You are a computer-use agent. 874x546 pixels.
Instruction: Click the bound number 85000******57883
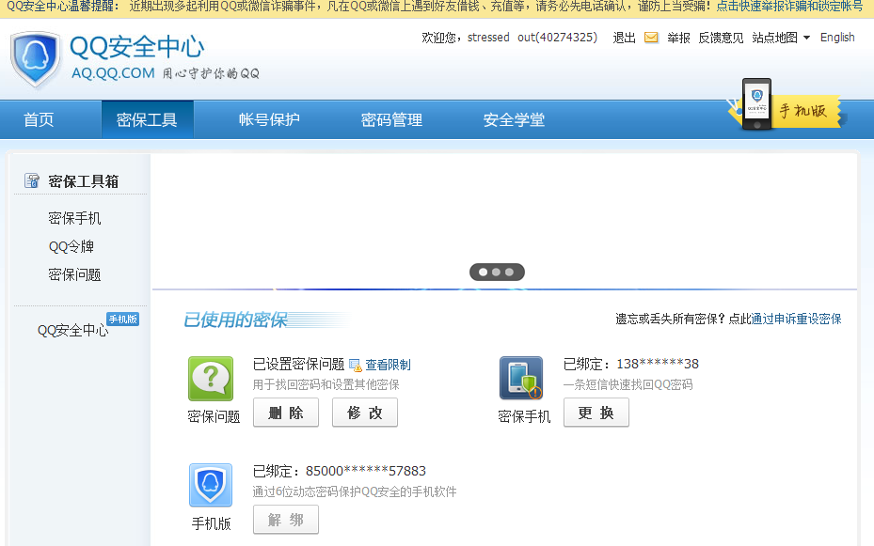[x=366, y=471]
